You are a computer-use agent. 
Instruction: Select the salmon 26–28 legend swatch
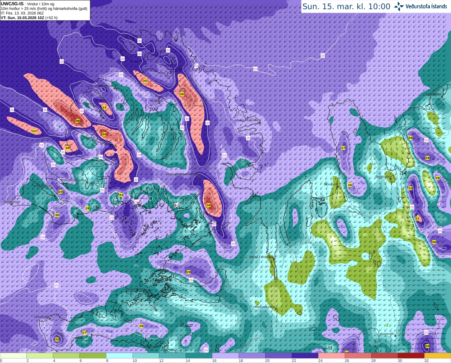click(x=358, y=355)
